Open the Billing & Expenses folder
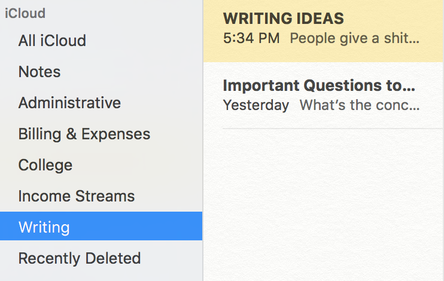 coord(101,134)
